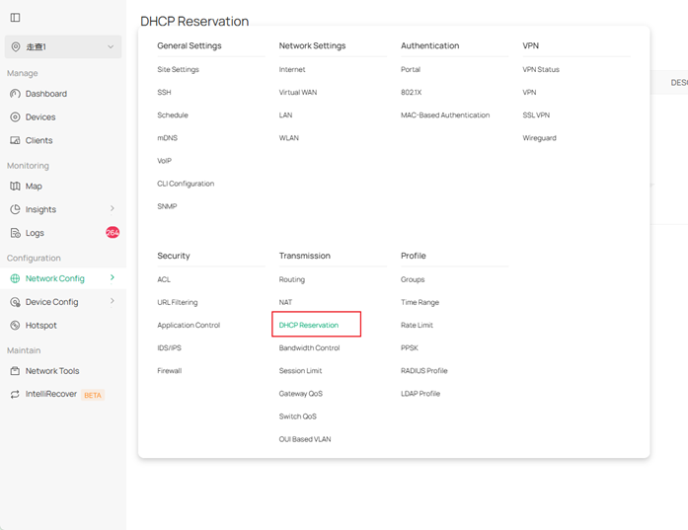Open VoIP settings

click(x=164, y=161)
